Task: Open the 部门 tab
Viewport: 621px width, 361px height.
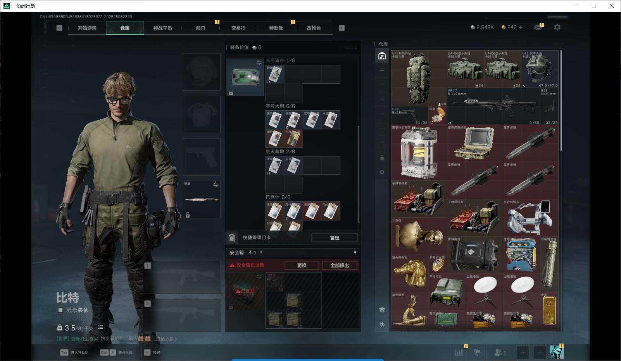Action: pyautogui.click(x=200, y=28)
